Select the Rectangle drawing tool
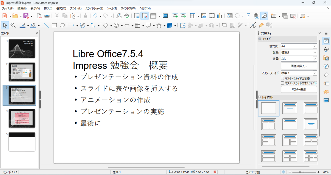 pos(54,25)
